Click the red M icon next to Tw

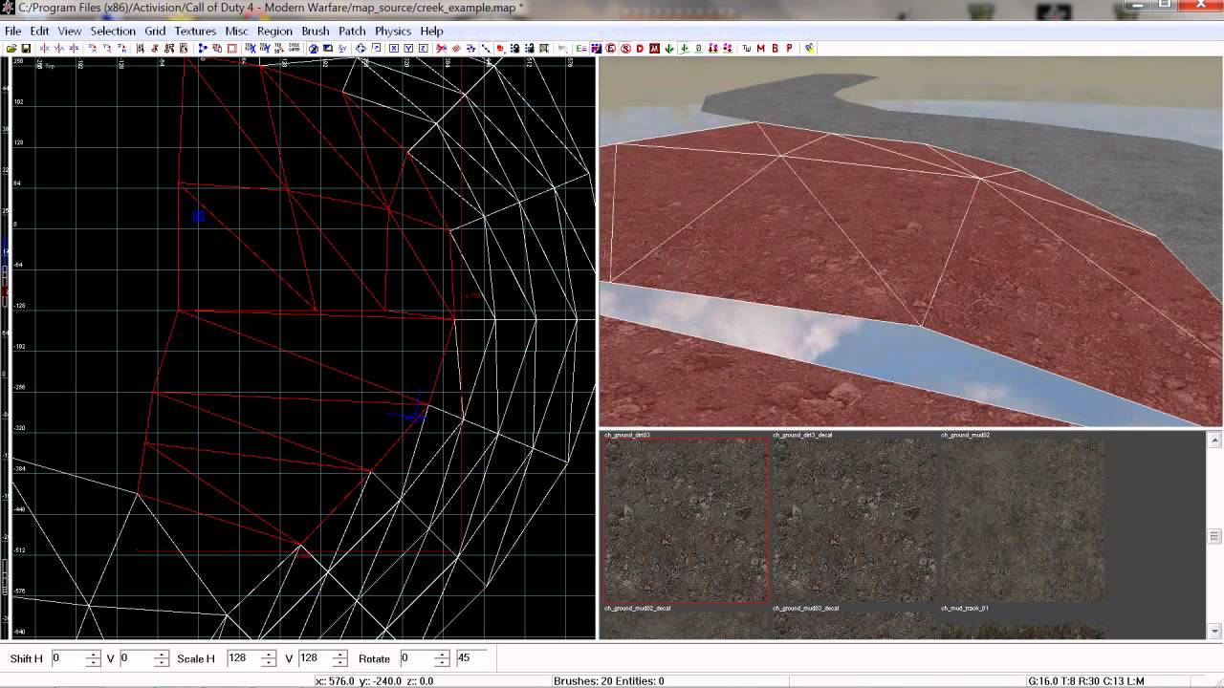[760, 48]
